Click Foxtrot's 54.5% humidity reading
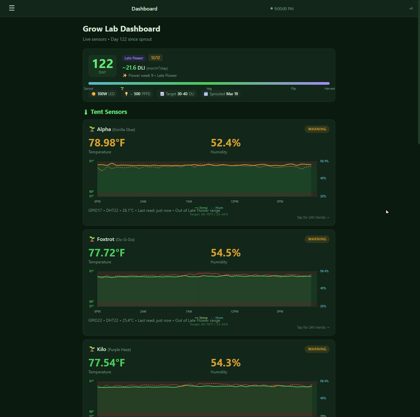Viewport: 420px width, 417px height. pos(226,253)
